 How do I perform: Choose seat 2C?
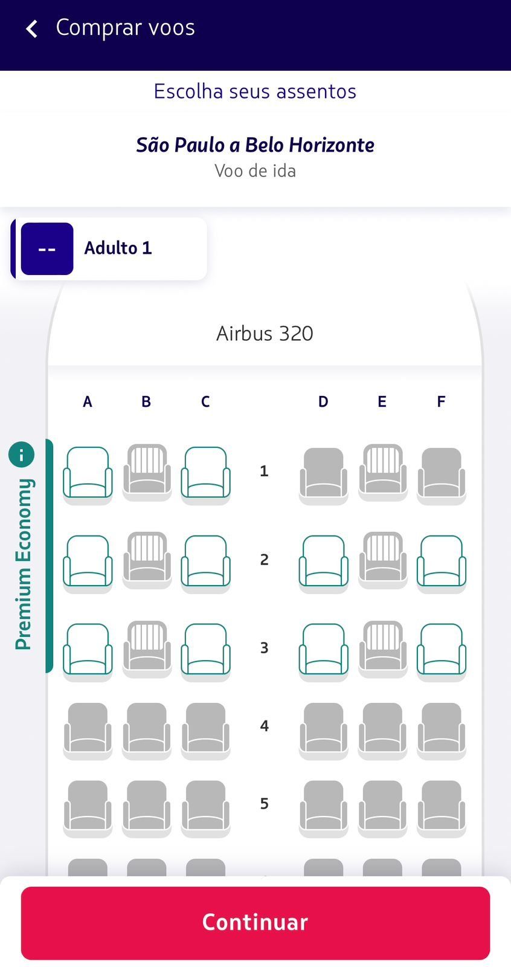tap(205, 561)
